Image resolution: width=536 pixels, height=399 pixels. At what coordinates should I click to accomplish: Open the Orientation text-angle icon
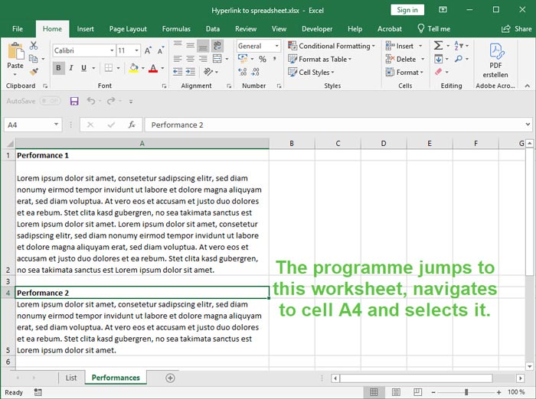click(x=208, y=72)
